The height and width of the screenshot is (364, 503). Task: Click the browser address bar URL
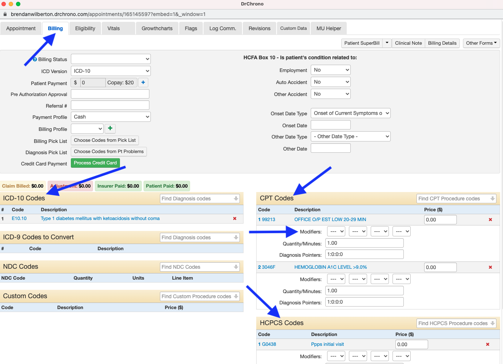[x=108, y=14]
